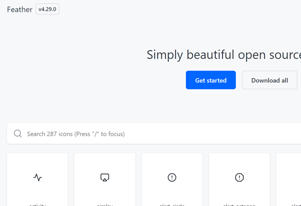Download all icons with Download all button
The image size is (301, 206).
click(270, 80)
